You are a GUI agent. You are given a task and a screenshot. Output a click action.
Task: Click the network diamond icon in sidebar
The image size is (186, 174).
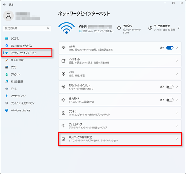7,53
